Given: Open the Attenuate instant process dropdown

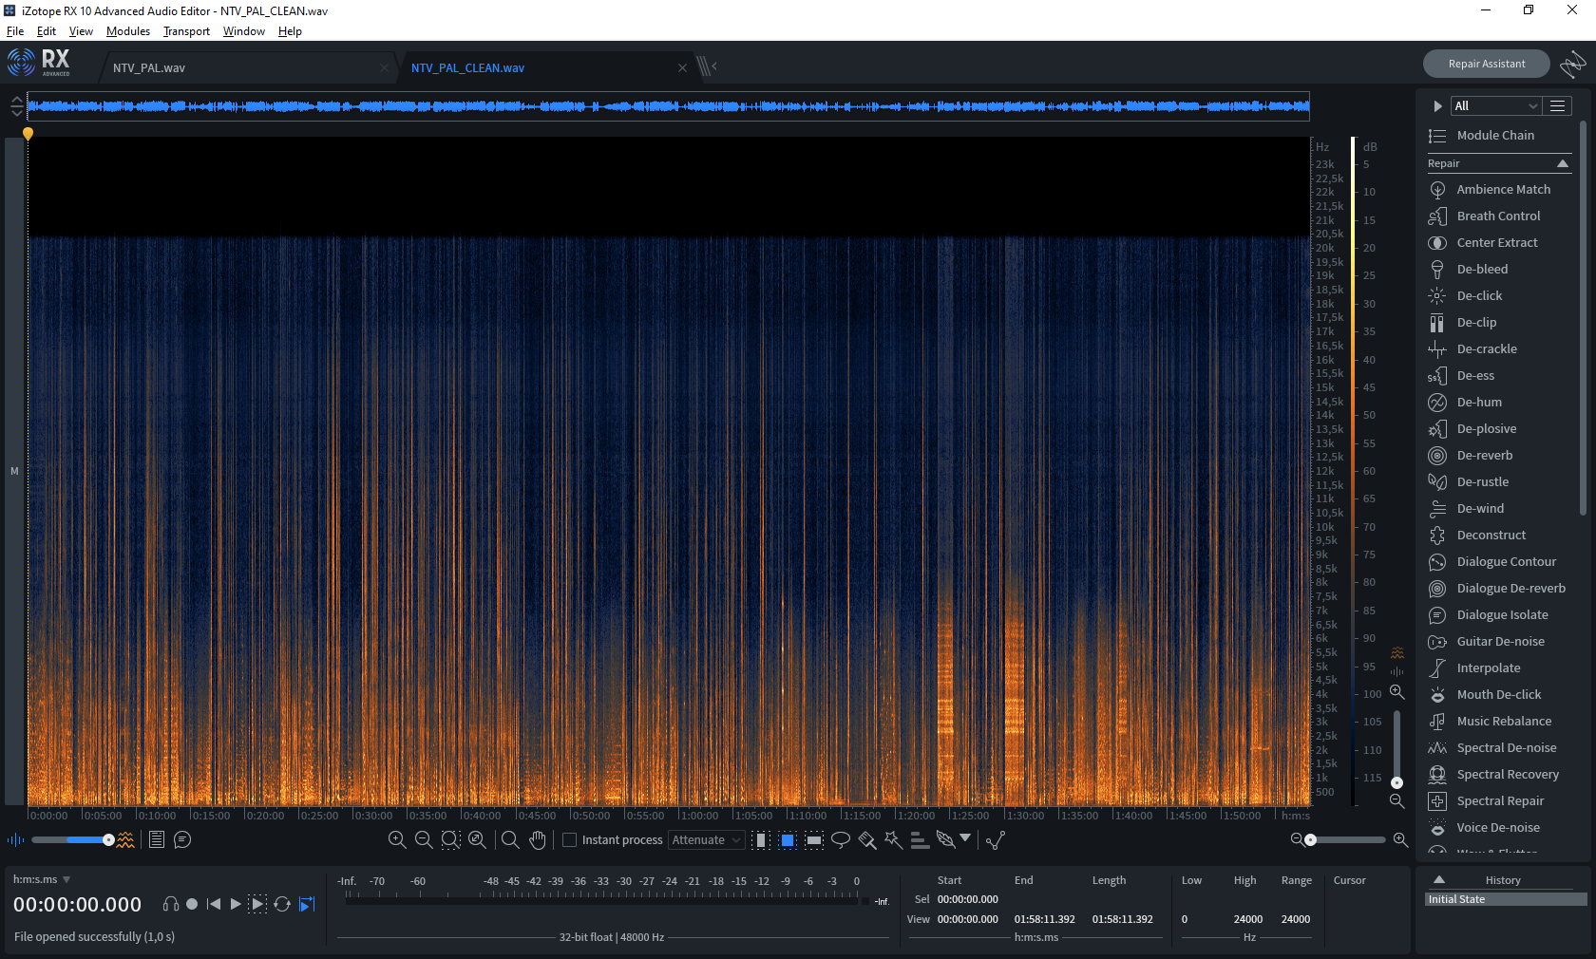Looking at the screenshot, I should (x=707, y=840).
